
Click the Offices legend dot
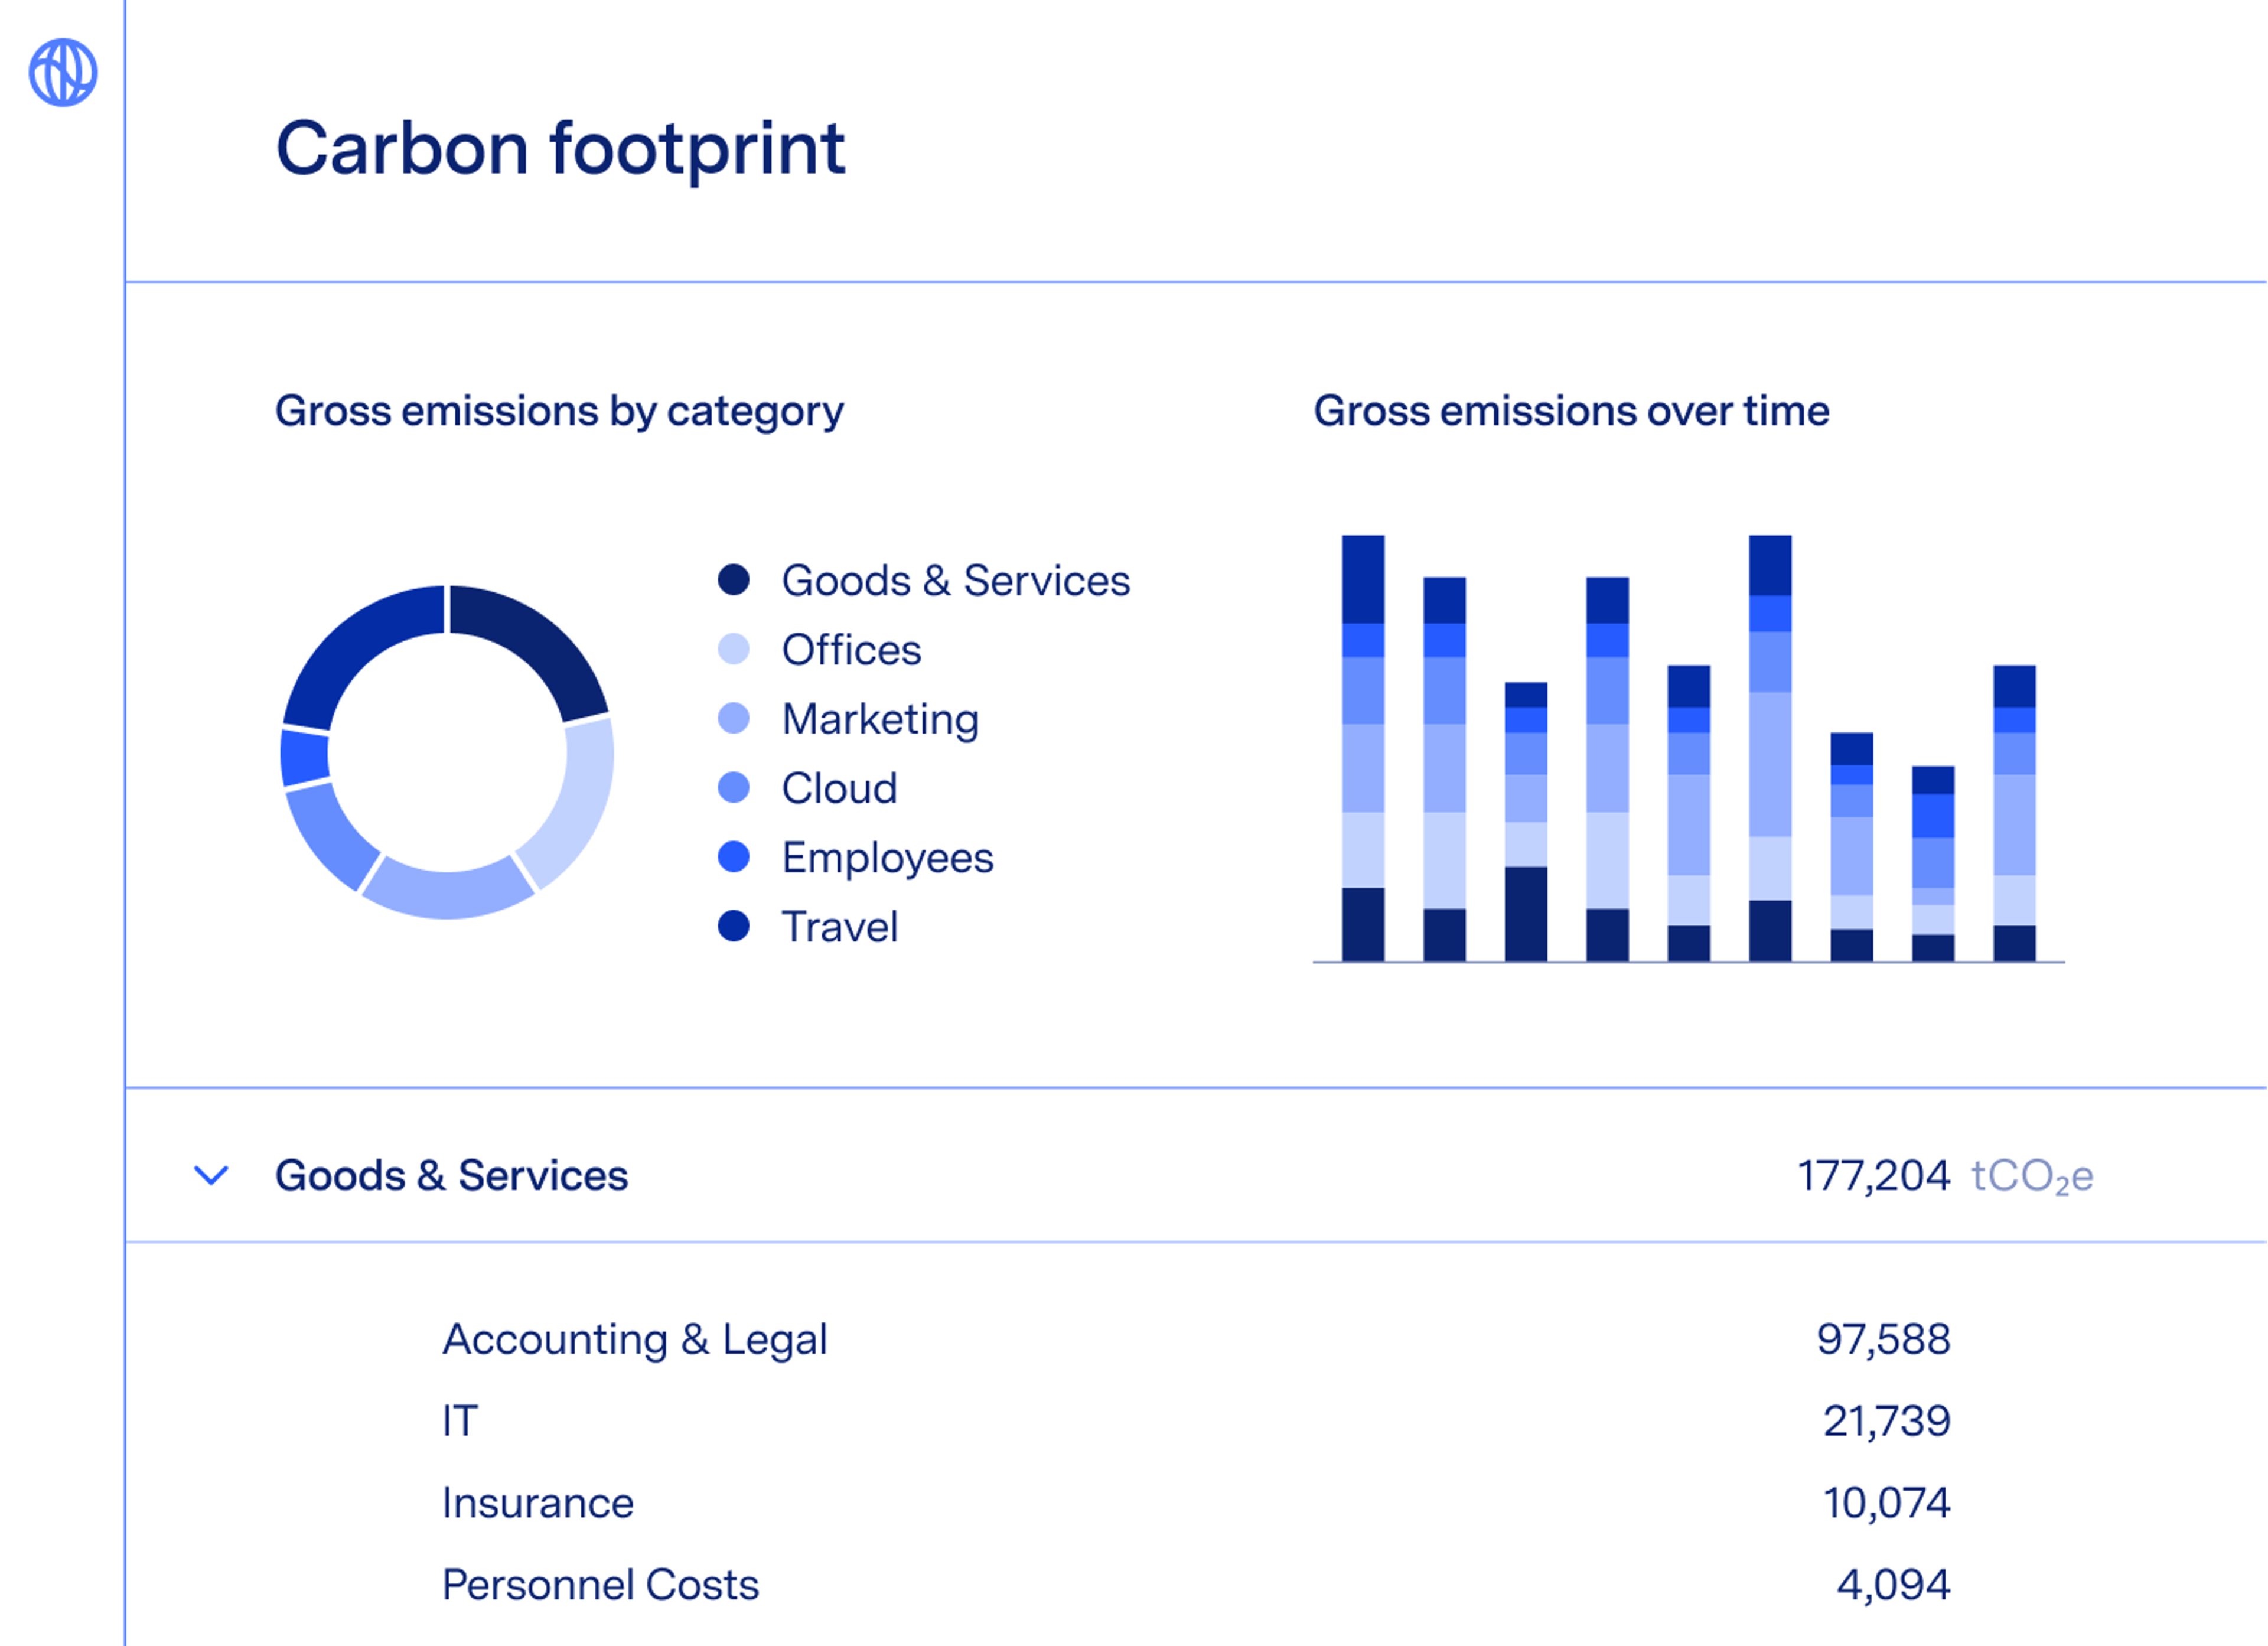(734, 649)
